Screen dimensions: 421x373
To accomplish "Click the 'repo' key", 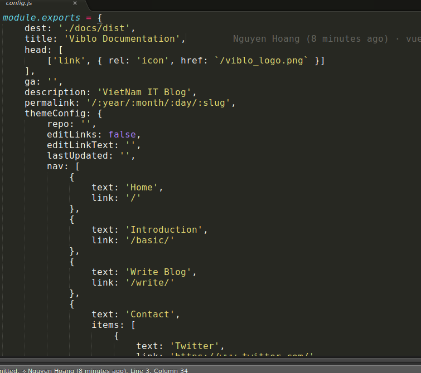I will 58,124.
